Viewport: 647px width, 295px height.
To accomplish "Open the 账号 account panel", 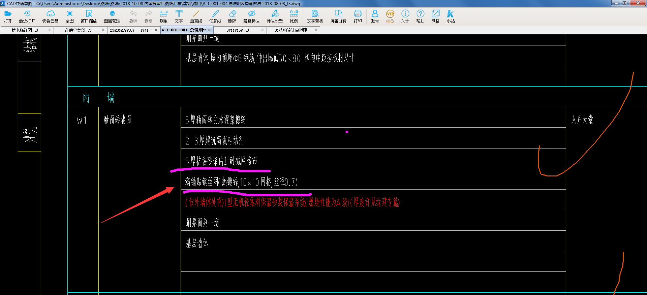I will click(375, 17).
